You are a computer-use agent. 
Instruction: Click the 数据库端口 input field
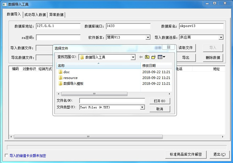click(128, 26)
